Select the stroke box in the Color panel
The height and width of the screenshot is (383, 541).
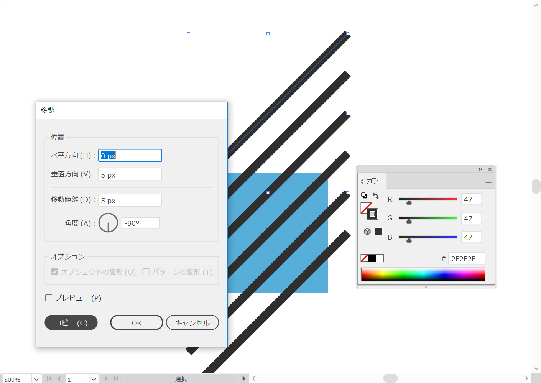tap(372, 214)
